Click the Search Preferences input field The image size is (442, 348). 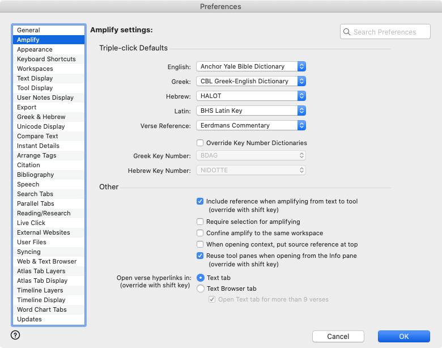coord(388,32)
